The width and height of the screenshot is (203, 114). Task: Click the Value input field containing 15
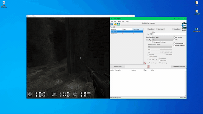(x=169, y=34)
